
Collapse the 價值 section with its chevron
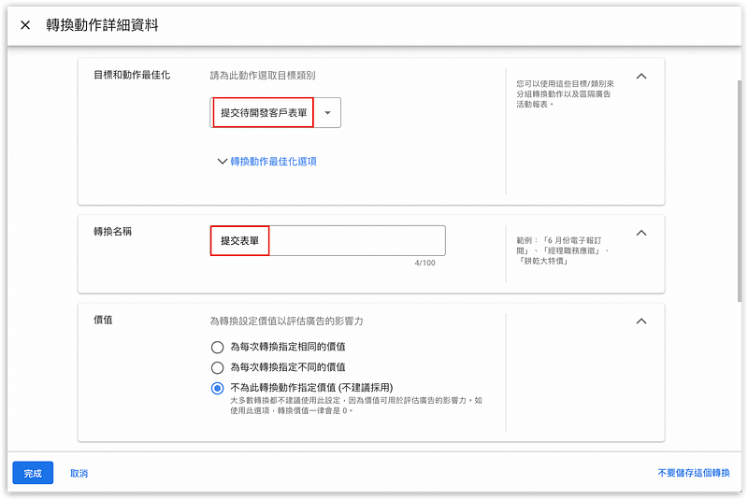(641, 321)
